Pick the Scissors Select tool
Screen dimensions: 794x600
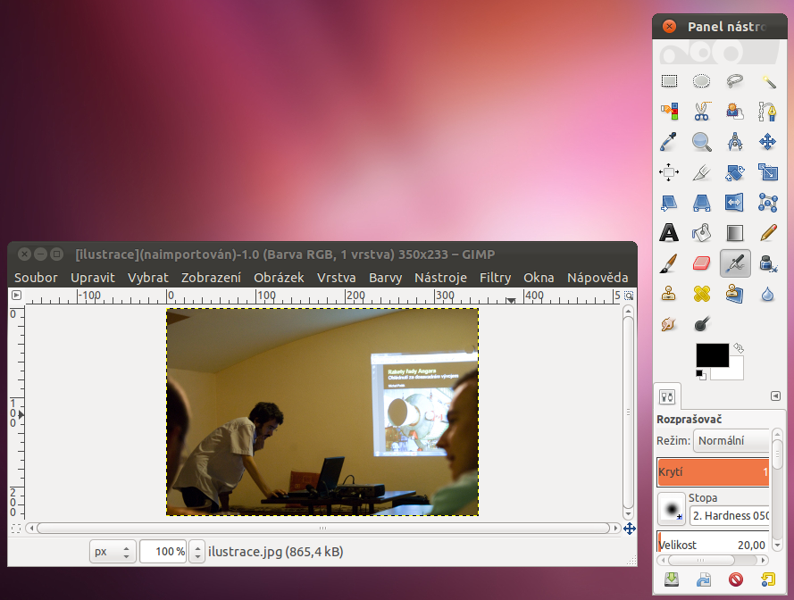(702, 112)
